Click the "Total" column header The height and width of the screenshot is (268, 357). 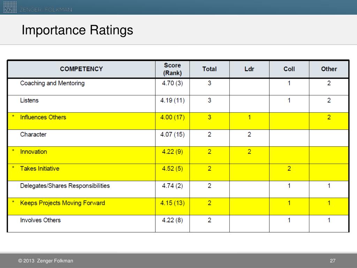(210, 69)
